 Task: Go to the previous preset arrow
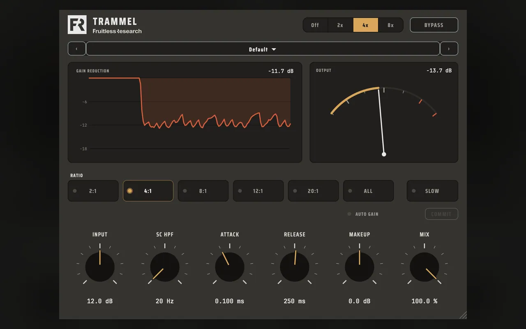(x=77, y=49)
